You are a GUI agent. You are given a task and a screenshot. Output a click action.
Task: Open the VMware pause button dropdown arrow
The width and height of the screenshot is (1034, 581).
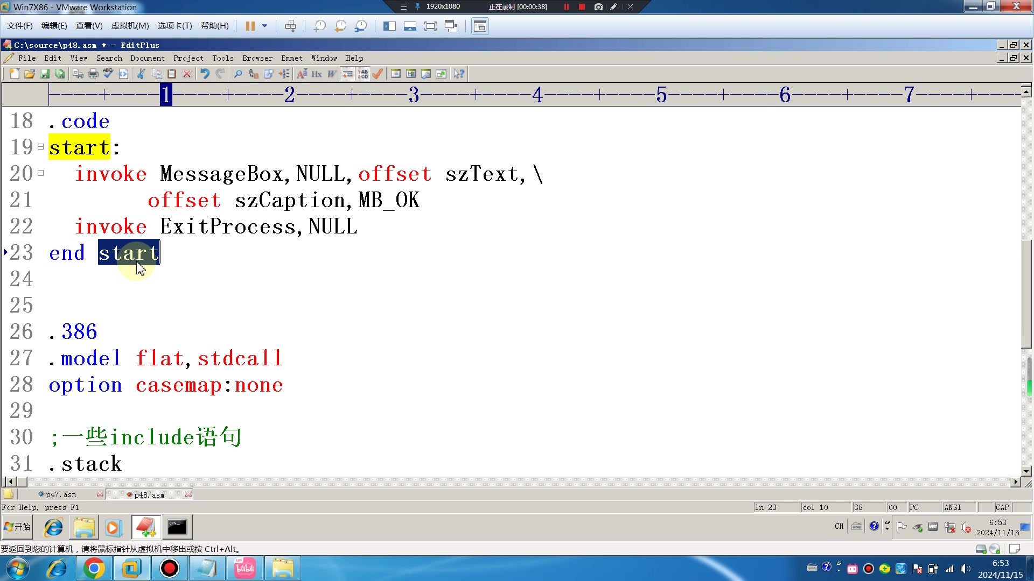264,26
